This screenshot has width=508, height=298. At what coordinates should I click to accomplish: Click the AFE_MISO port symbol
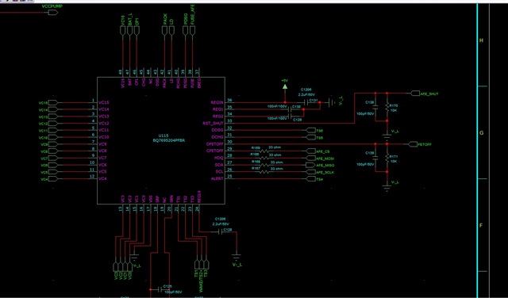click(x=310, y=165)
